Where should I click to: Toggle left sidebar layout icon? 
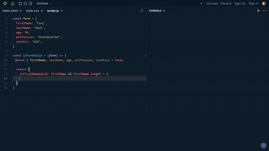(20, 3)
